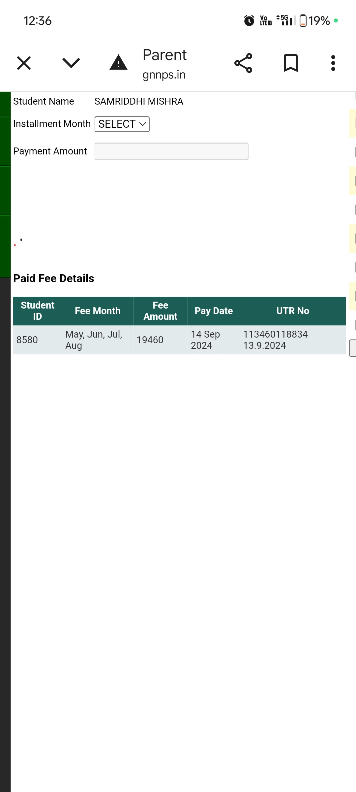Tap the site security warning triangle
Screen dimensions: 356x792
118,63
